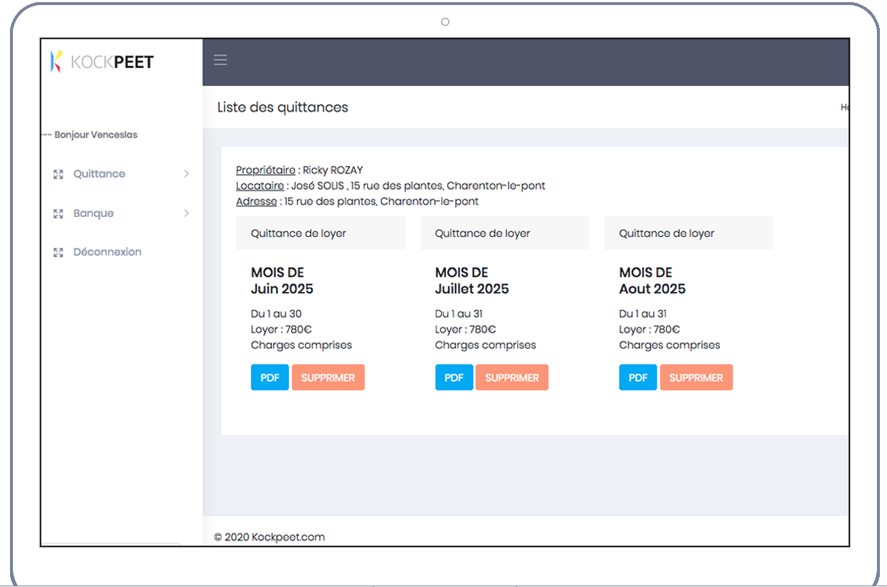Click the KOCKPEET brand name text
The image size is (887, 587).
[112, 62]
